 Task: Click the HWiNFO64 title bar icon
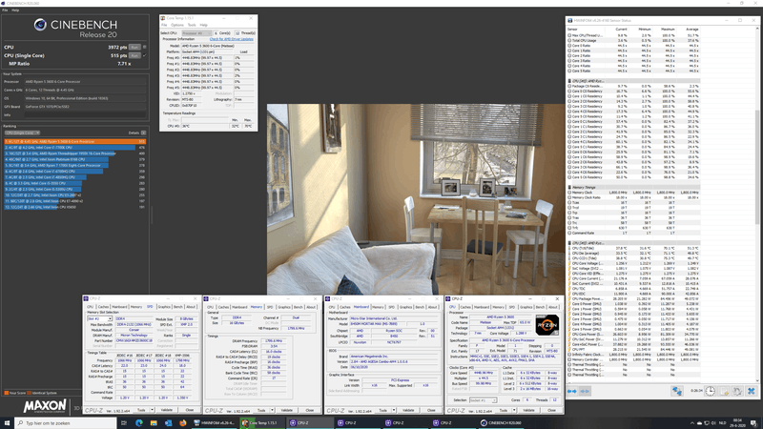click(x=569, y=20)
